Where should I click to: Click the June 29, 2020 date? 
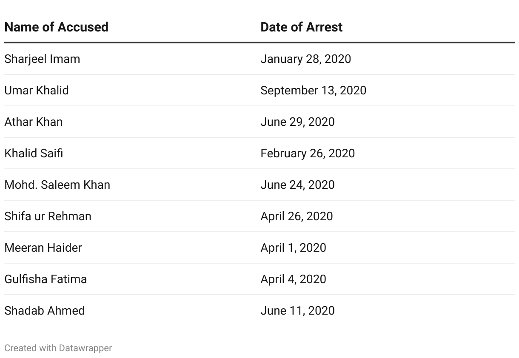pyautogui.click(x=298, y=122)
